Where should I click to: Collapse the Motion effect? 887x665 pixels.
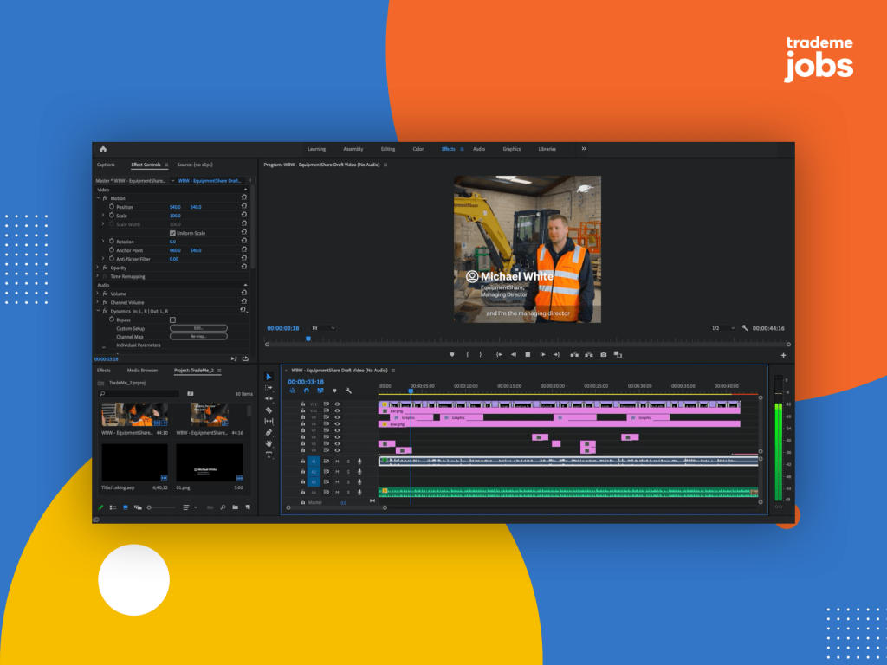[x=98, y=198]
